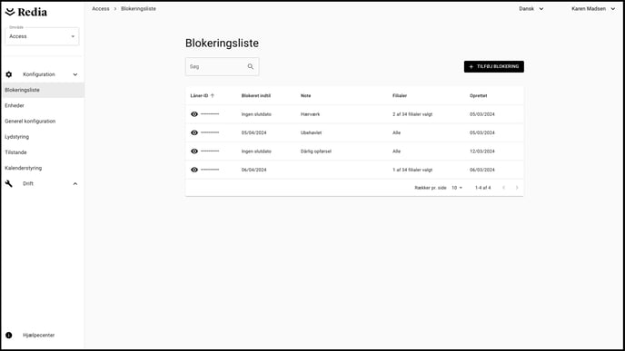This screenshot has height=351, width=625.
Task: Collapse the Konfiguration section chevron
Action: (x=74, y=74)
